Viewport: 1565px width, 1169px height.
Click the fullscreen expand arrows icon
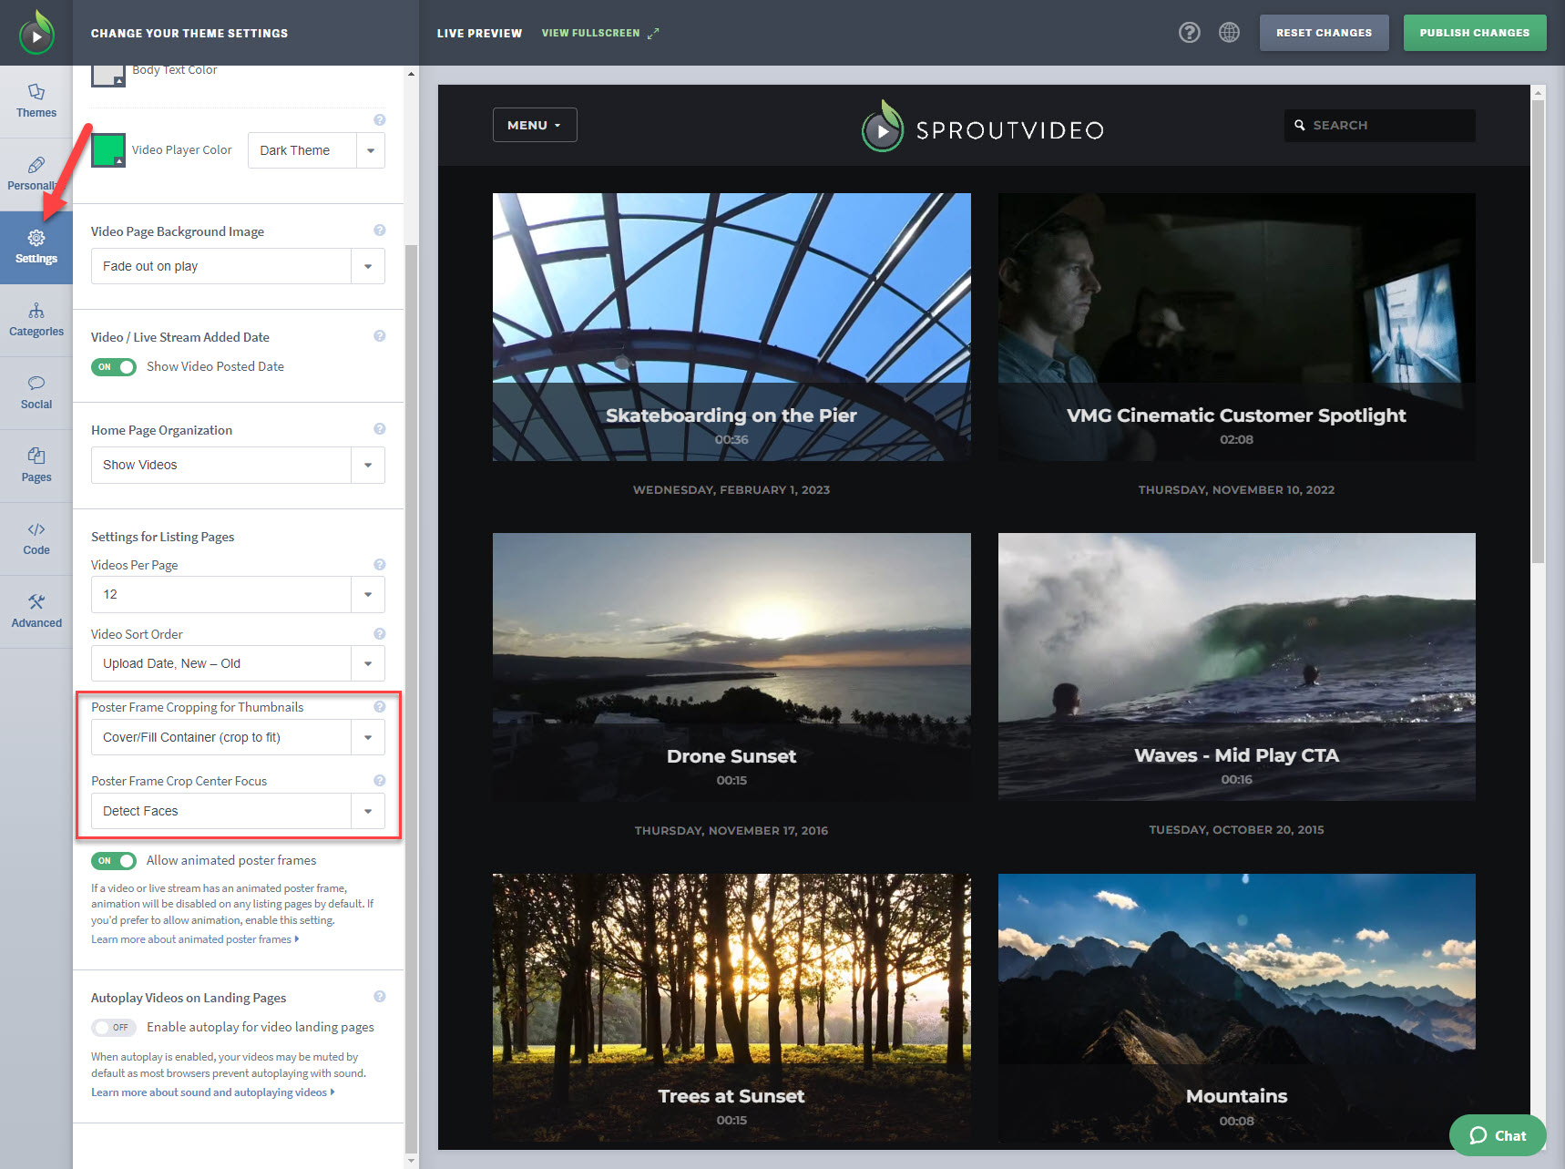click(653, 33)
